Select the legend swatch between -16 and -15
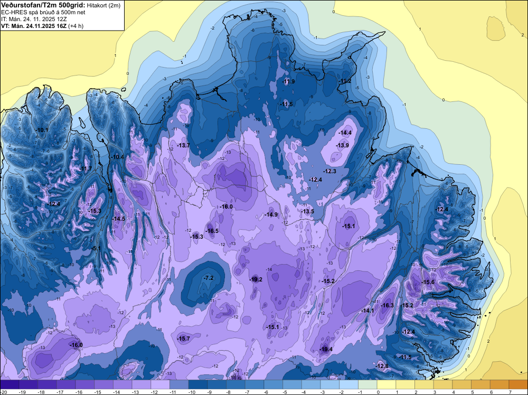The width and height of the screenshot is (528, 395). tap(85, 384)
